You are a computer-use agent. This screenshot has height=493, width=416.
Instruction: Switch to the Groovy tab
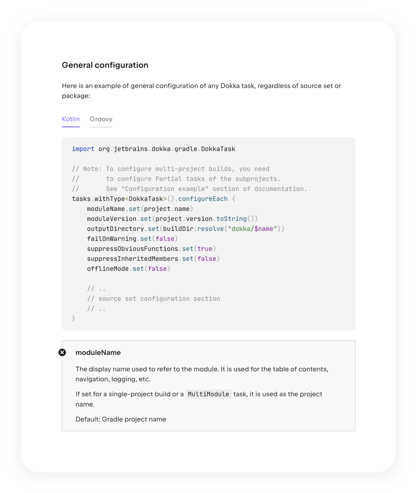pos(101,119)
